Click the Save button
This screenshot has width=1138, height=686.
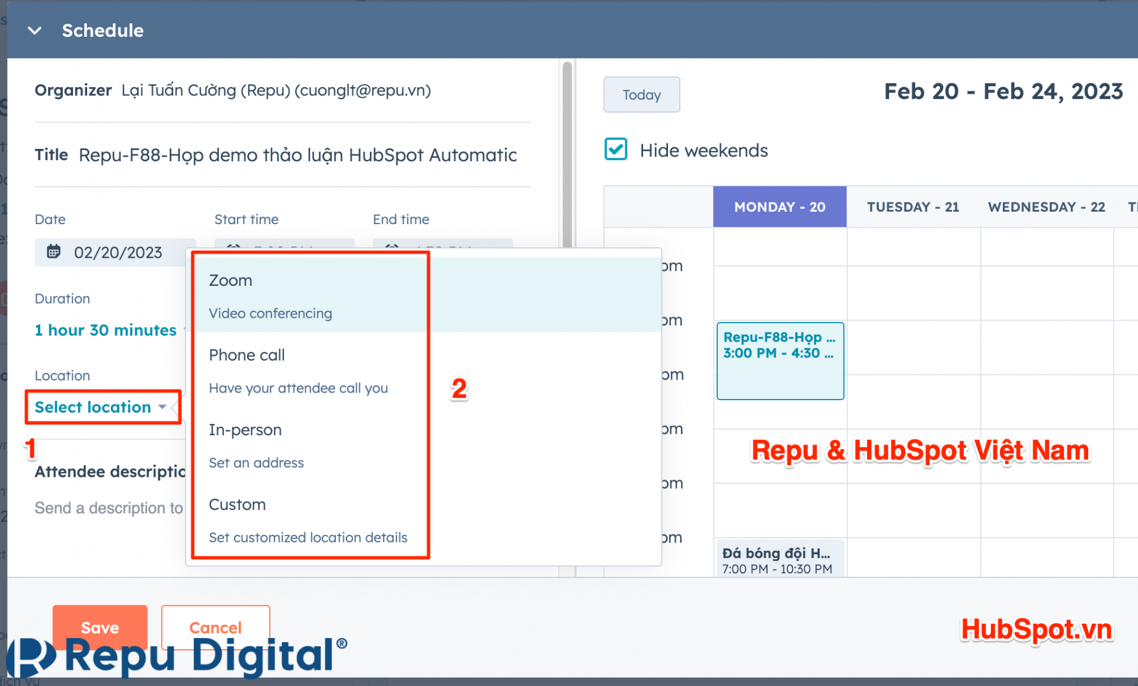point(100,627)
